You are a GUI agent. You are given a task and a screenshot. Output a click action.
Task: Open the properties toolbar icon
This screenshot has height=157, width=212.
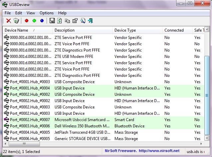[75, 21]
